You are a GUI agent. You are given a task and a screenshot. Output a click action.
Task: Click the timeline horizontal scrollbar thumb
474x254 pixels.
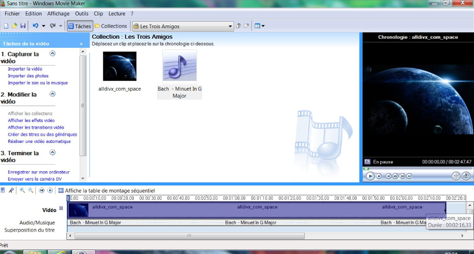click(x=190, y=235)
